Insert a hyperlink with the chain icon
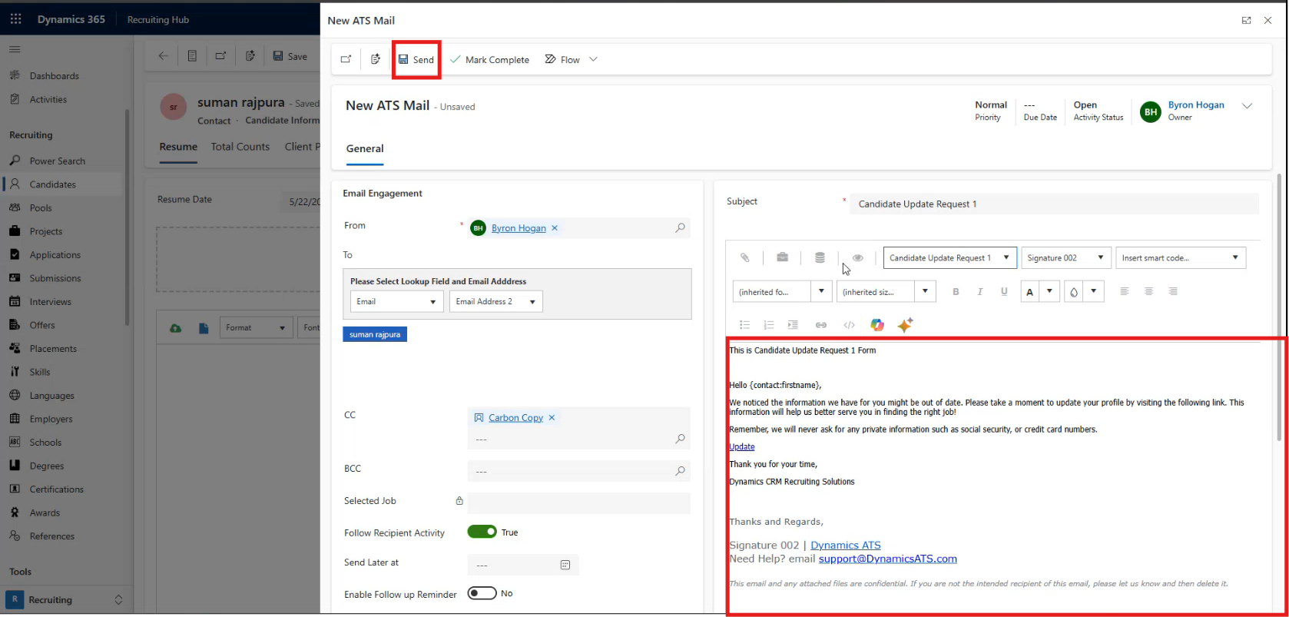 click(x=821, y=325)
